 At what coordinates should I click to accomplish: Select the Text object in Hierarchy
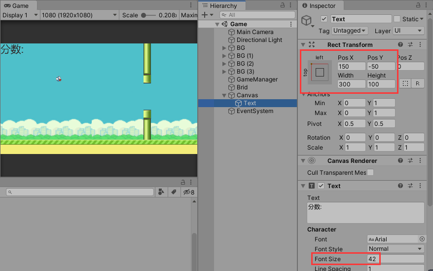pos(250,103)
